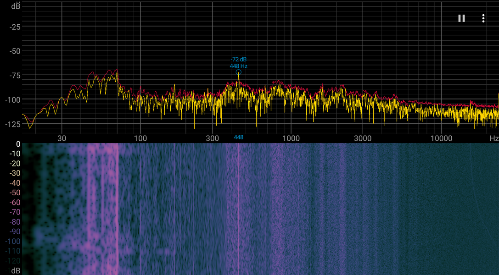
Task: Click the spectrogram legend value -120
Action: (13, 261)
